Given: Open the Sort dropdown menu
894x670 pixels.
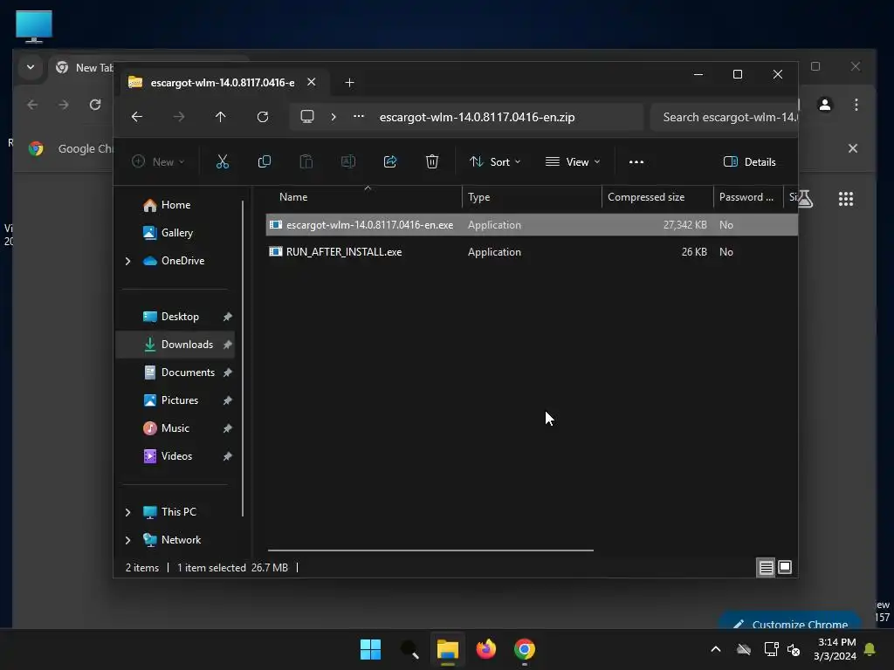Looking at the screenshot, I should tap(495, 161).
